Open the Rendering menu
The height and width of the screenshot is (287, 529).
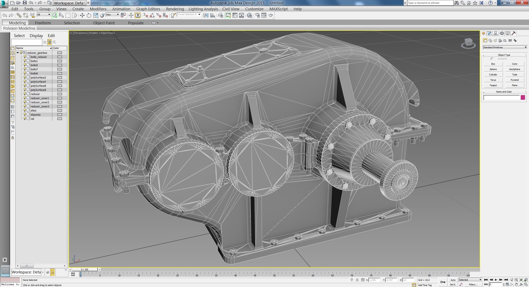pos(175,9)
